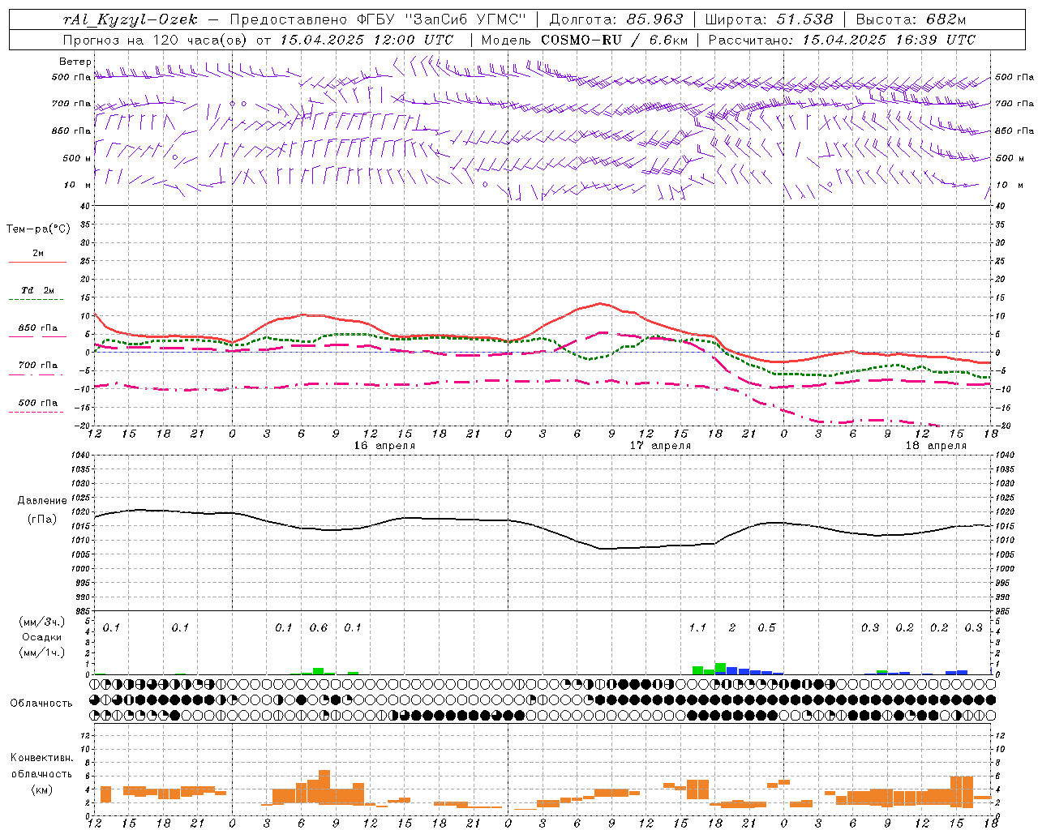Click the "(гПа)" unit under Давление

42,519
